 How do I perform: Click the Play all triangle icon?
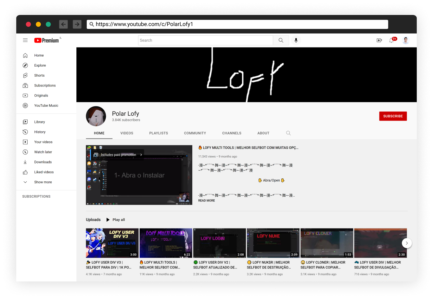tap(108, 220)
